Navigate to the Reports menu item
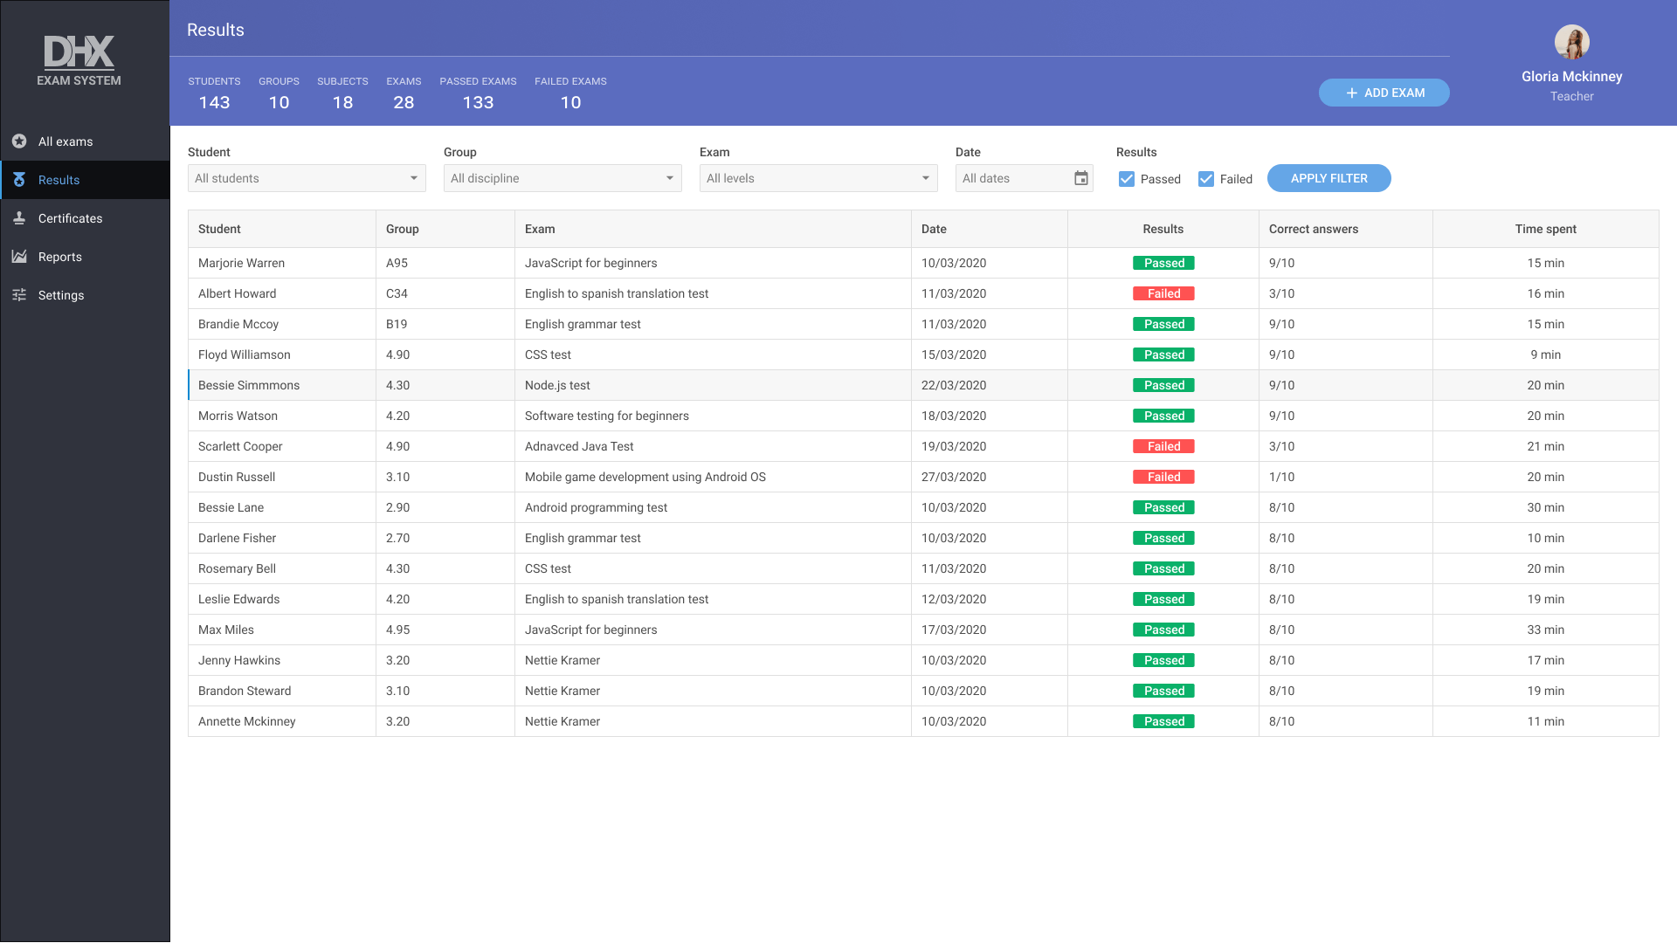This screenshot has height=943, width=1677. tap(59, 256)
